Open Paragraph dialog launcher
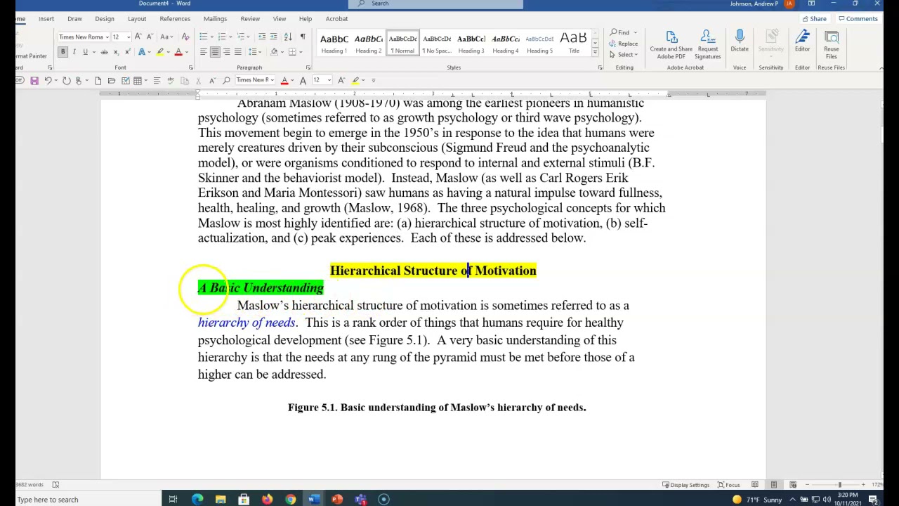The image size is (899, 506). (x=308, y=67)
